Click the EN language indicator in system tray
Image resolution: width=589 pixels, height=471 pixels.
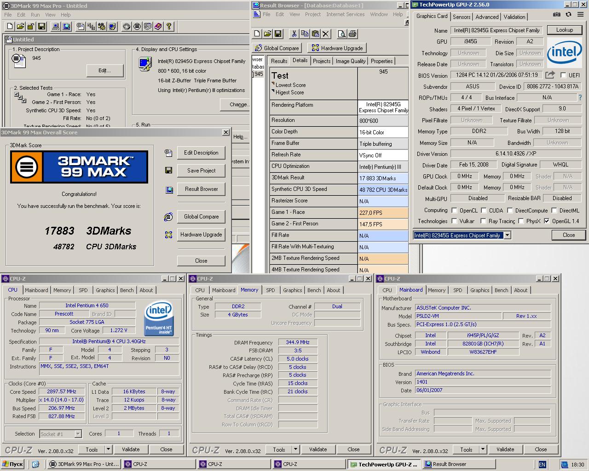542,464
